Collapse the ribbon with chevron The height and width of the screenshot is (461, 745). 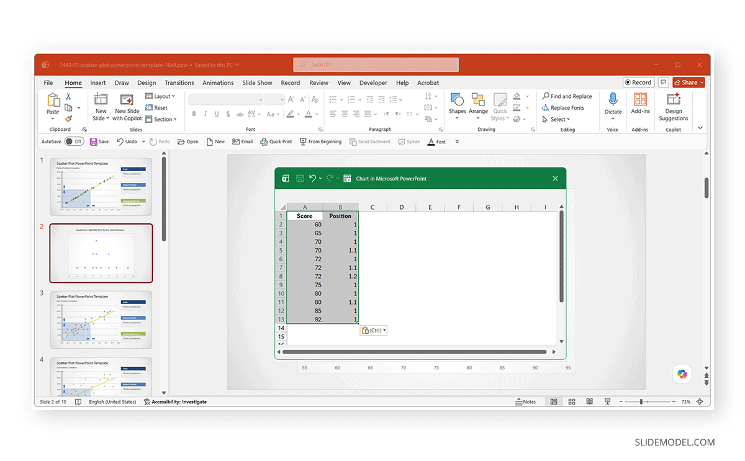point(700,128)
